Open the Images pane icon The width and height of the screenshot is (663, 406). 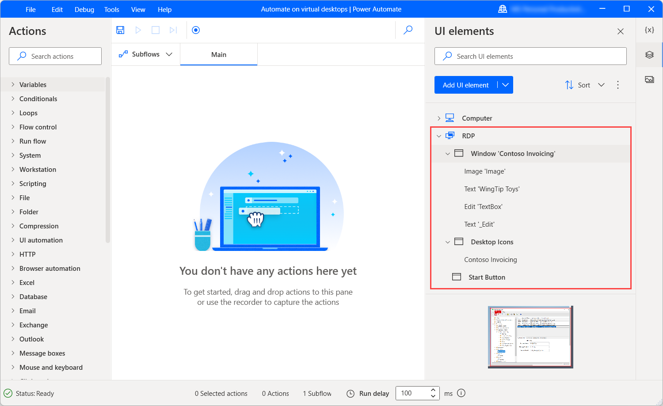click(649, 80)
